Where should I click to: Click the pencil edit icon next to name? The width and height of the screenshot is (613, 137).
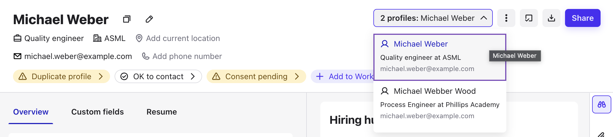149,19
